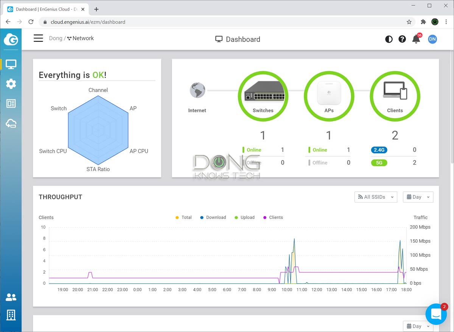Open the help question mark icon
The image size is (454, 332).
point(402,39)
